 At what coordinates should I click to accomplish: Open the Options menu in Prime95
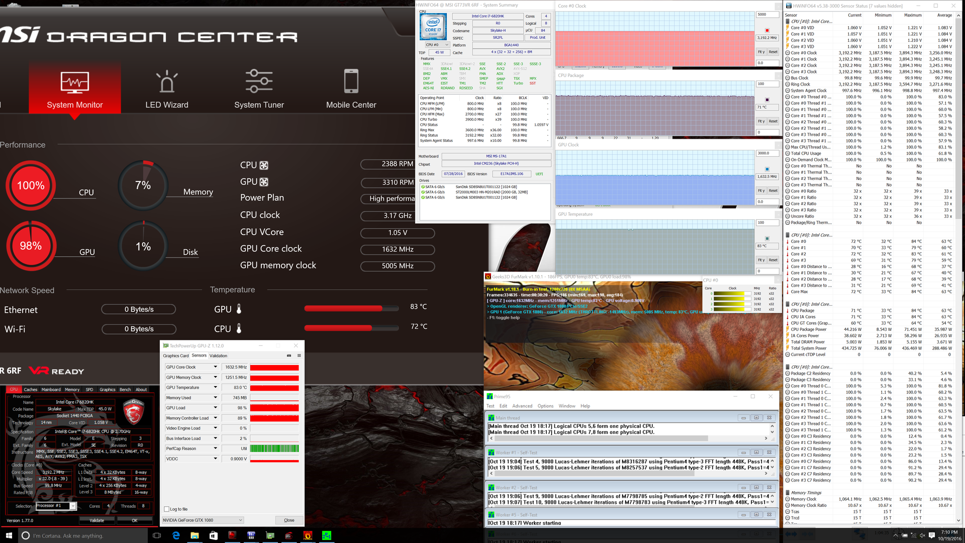[x=545, y=406]
